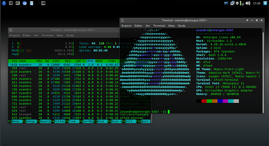Open Editar menu in front terminal
The image size is (269, 146).
click(x=138, y=26)
